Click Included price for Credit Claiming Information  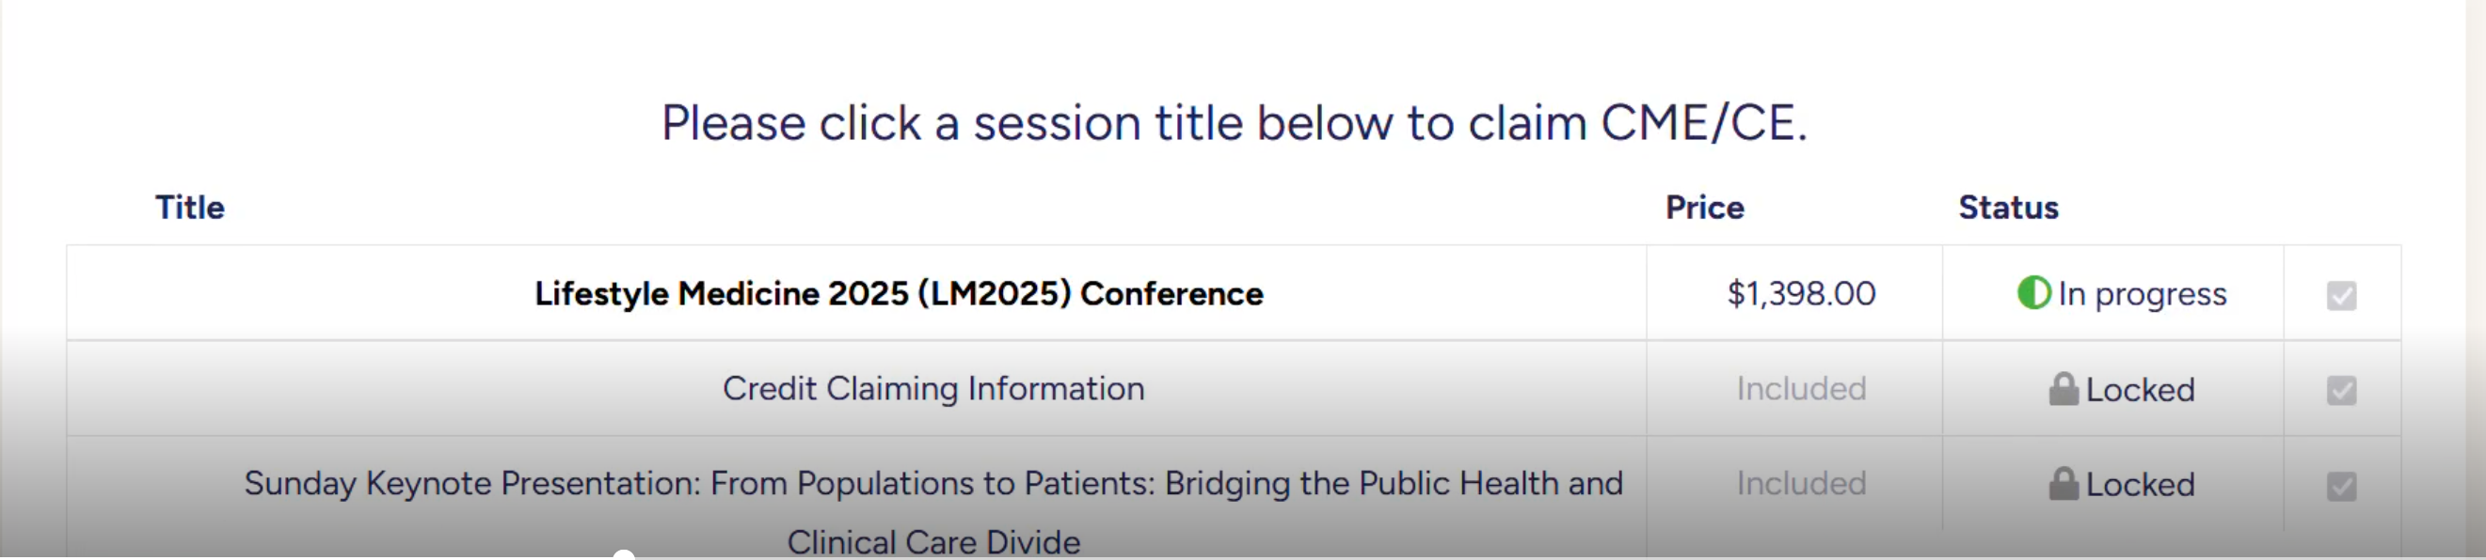point(1801,388)
